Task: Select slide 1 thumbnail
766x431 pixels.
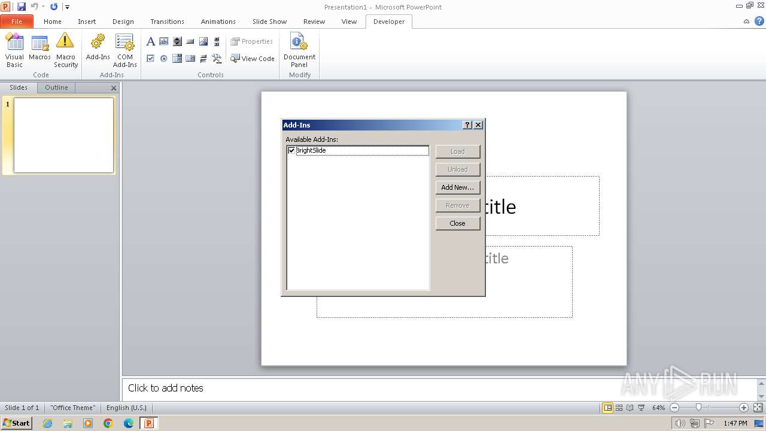Action: 63,135
